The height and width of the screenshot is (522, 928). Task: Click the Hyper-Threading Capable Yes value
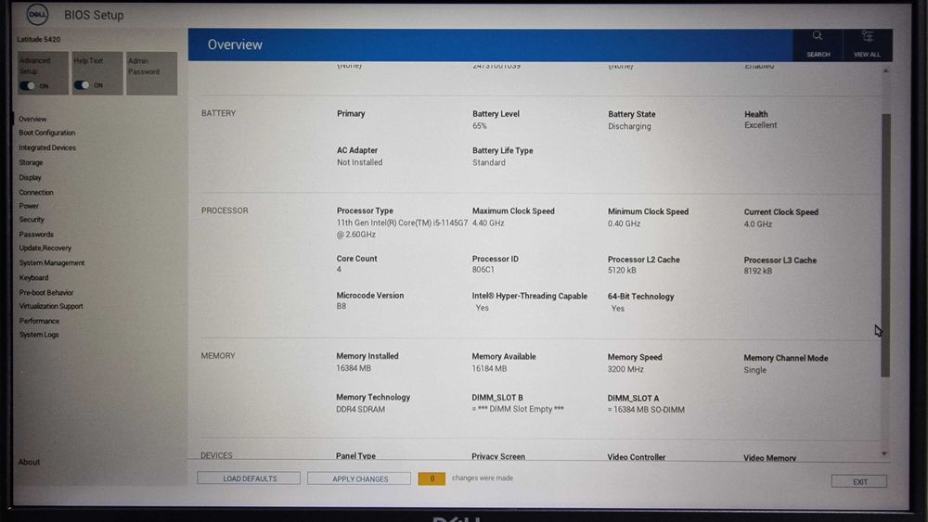point(483,308)
